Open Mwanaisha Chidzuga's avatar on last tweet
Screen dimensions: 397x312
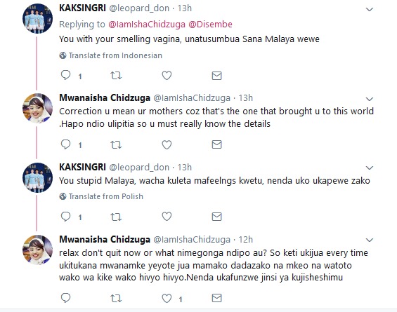pos(37,250)
